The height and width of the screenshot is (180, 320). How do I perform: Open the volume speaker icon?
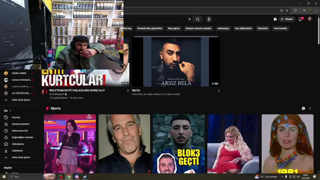click(x=298, y=177)
